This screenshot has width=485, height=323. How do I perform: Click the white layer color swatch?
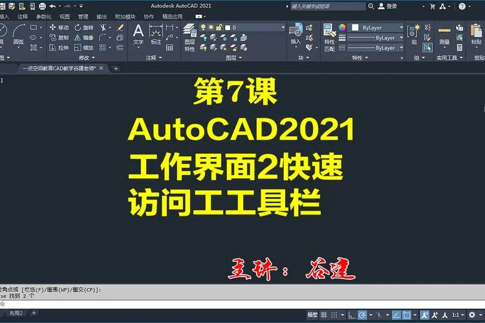click(x=228, y=28)
